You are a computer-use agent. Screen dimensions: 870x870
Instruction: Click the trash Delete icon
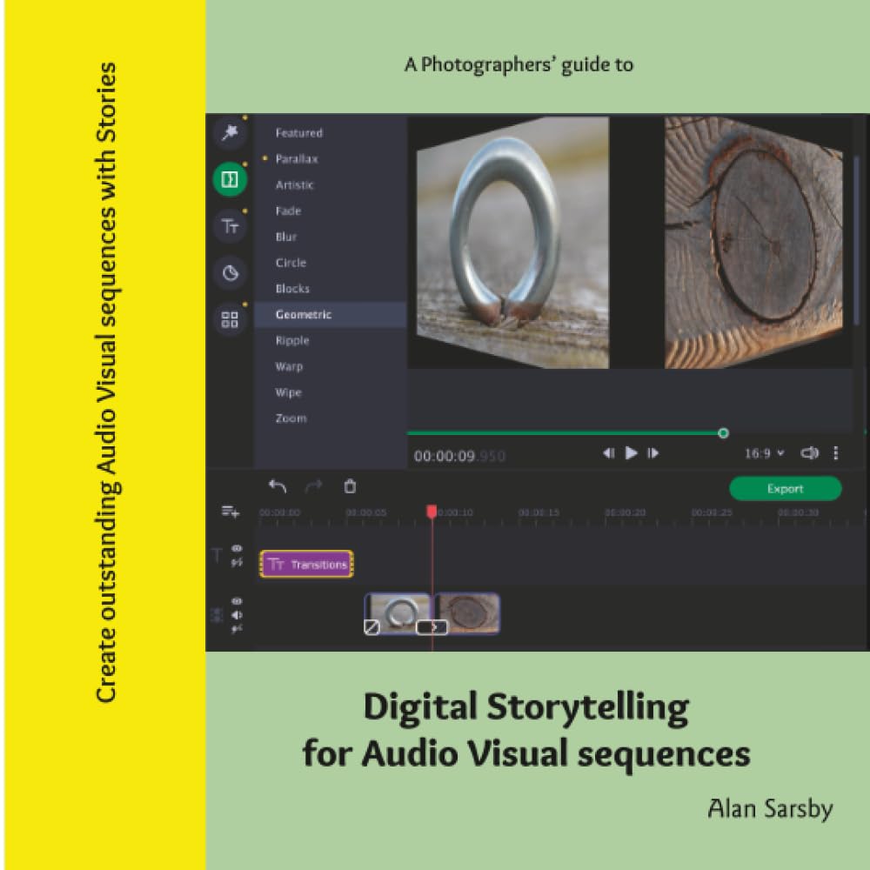(350, 486)
